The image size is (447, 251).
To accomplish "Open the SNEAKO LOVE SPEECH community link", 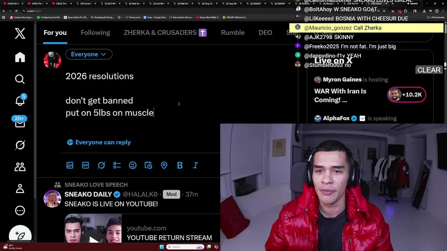I will point(96,185).
